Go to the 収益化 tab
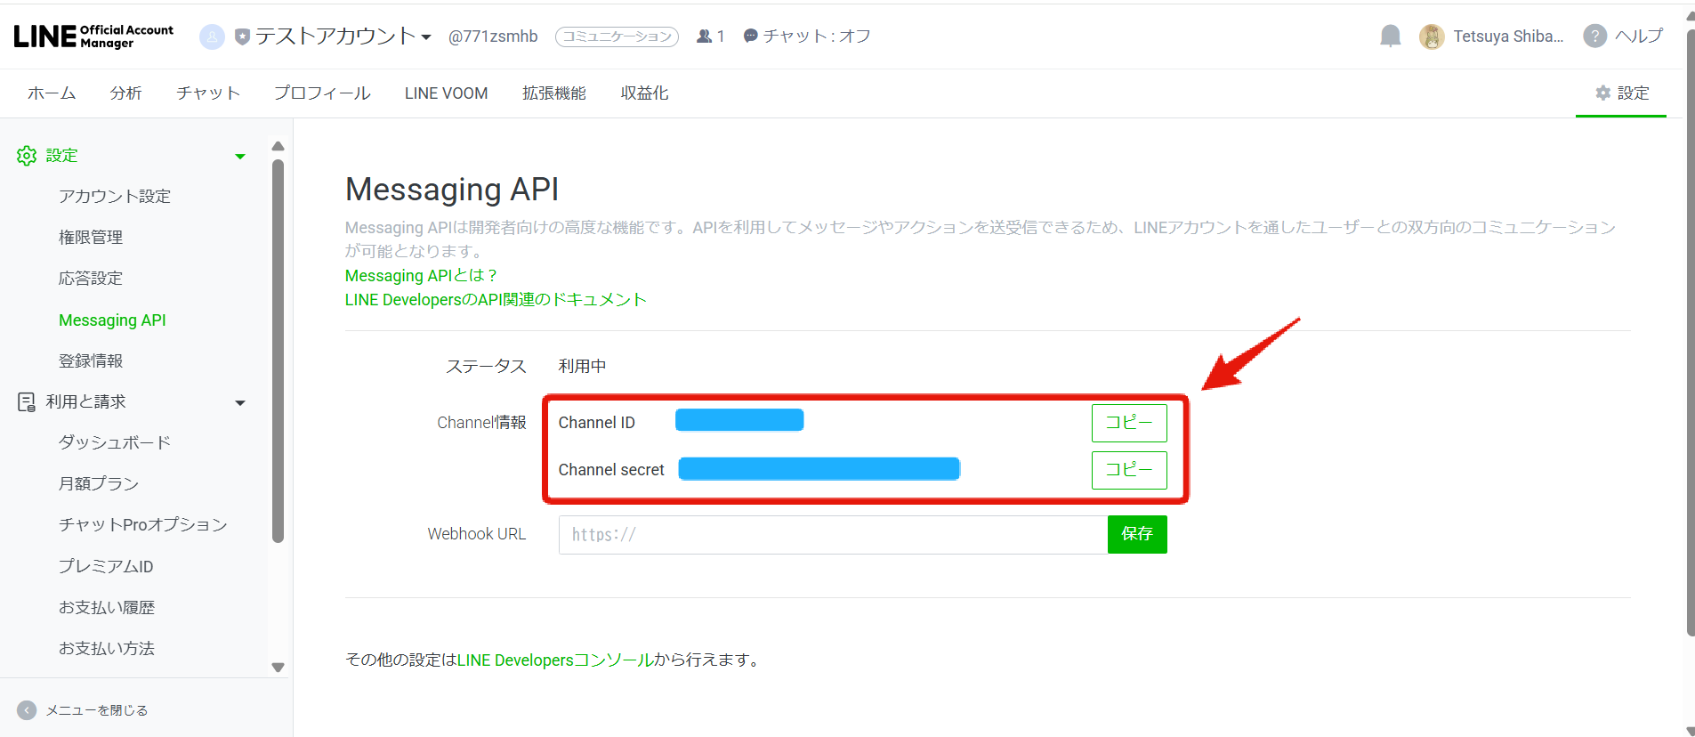The height and width of the screenshot is (737, 1695). tap(644, 93)
